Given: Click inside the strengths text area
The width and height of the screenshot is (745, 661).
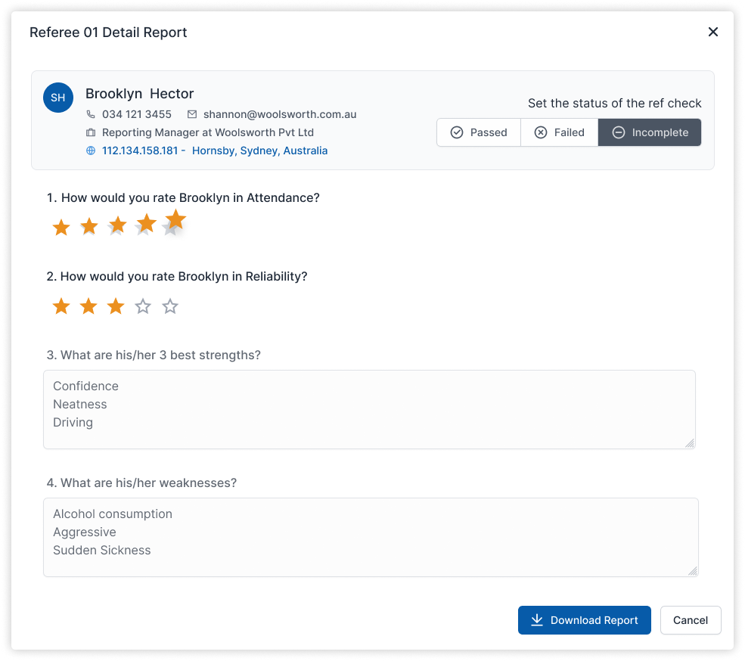Looking at the screenshot, I should [369, 408].
